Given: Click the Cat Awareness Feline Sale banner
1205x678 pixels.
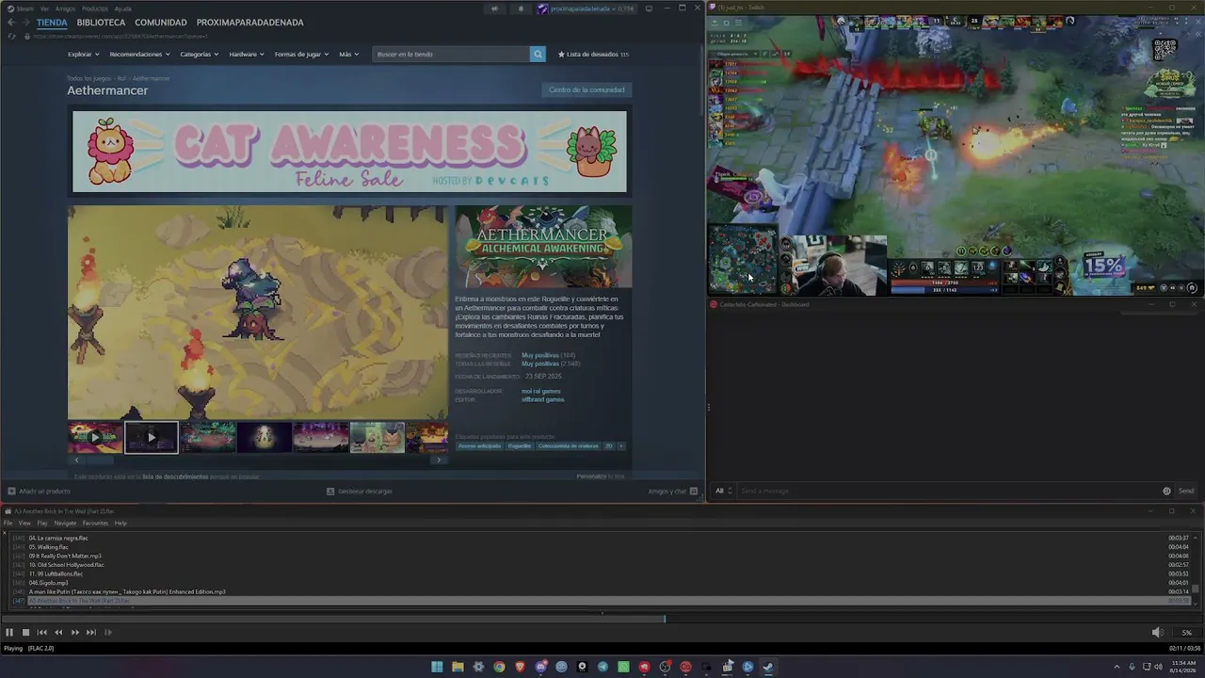Looking at the screenshot, I should [349, 152].
